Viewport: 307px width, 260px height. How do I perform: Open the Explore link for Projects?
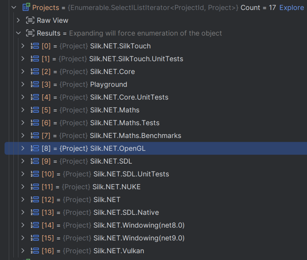(292, 8)
